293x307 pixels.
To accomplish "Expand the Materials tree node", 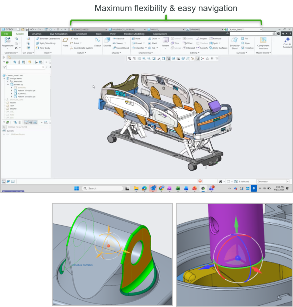I will (8, 82).
